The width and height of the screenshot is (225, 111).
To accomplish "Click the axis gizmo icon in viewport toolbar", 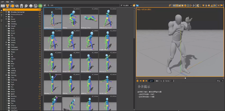I will 201,5.
